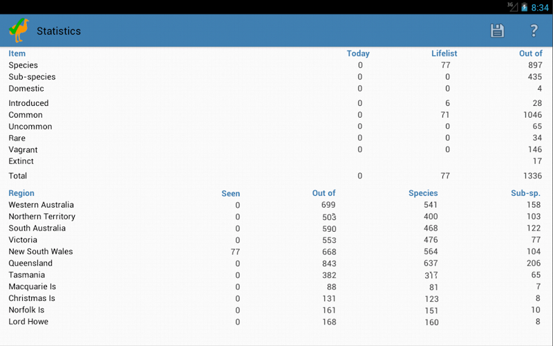Tap the 8:34 clock in status bar
The width and height of the screenshot is (553, 346).
[x=540, y=8]
